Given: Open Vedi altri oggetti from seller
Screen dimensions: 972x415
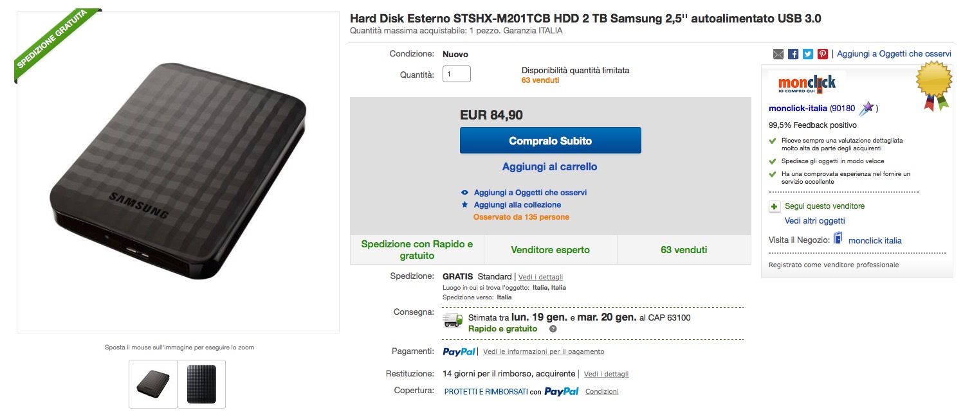Looking at the screenshot, I should [814, 221].
